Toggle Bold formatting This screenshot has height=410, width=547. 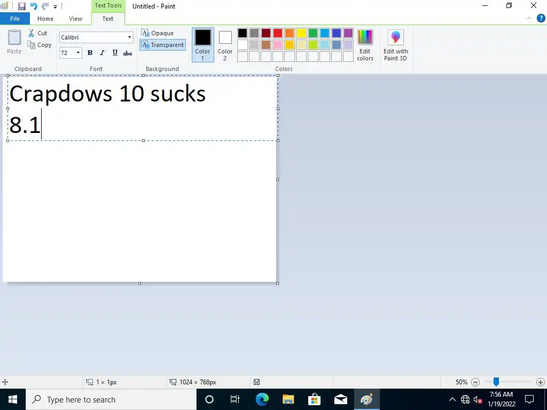[x=90, y=53]
